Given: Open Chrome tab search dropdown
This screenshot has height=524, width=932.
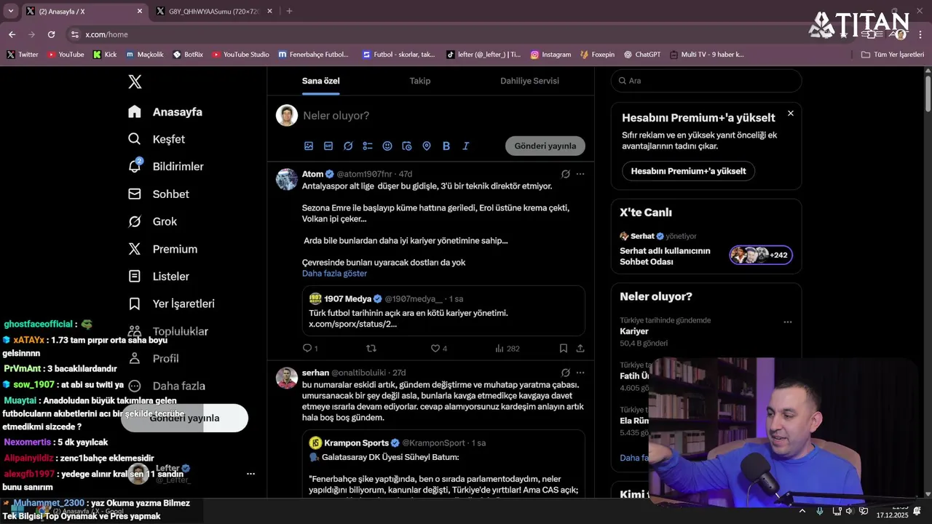Looking at the screenshot, I should pyautogui.click(x=10, y=11).
